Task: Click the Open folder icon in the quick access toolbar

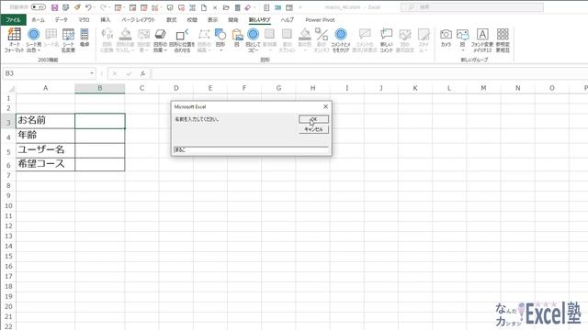Action: click(x=226, y=7)
